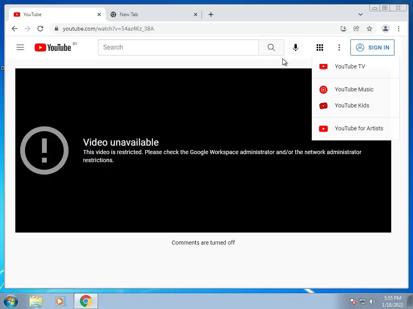
Task: Share this page icon
Action: click(357, 29)
